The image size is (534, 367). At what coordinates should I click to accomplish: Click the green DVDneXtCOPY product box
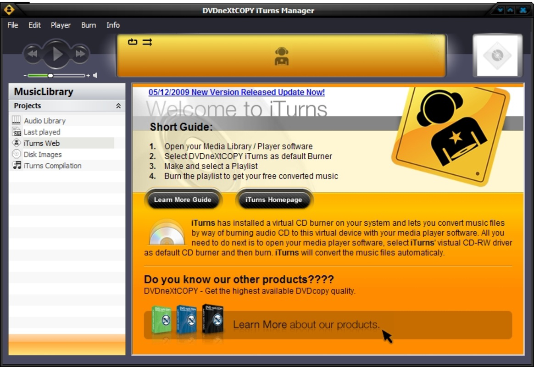162,320
